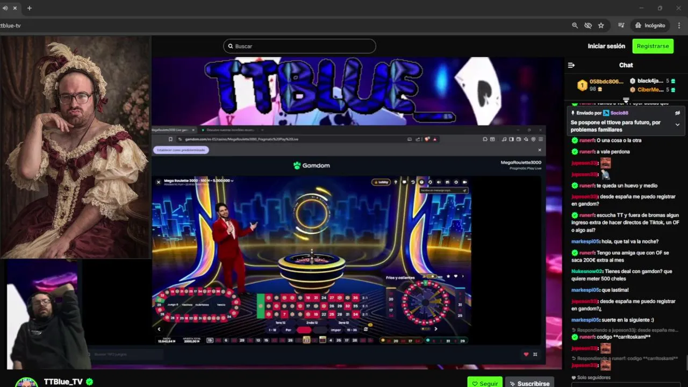Click the tab audio speaker icon
Viewport: 688px width, 387px height.
(x=5, y=8)
